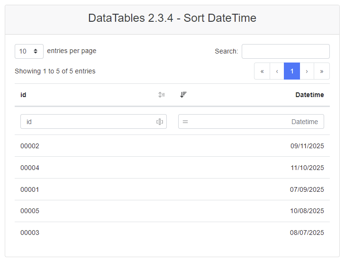Image resolution: width=345 pixels, height=260 pixels.
Task: Open the entries per page dropdown
Action: [29, 51]
